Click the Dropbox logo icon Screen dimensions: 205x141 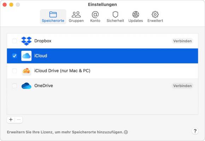point(27,41)
